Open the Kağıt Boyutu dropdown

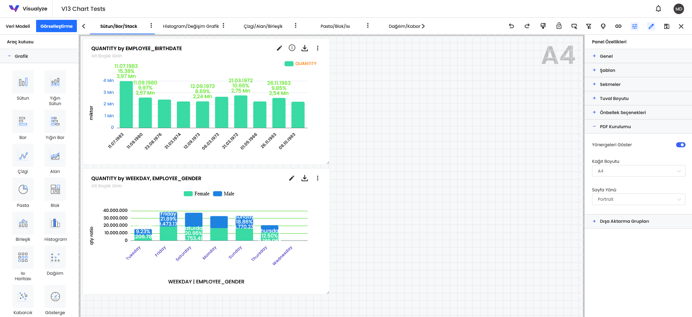pos(638,171)
